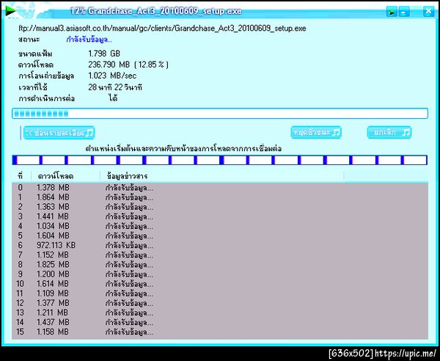Click the ที่ column header
The width and height of the screenshot is (440, 361).
point(21,176)
